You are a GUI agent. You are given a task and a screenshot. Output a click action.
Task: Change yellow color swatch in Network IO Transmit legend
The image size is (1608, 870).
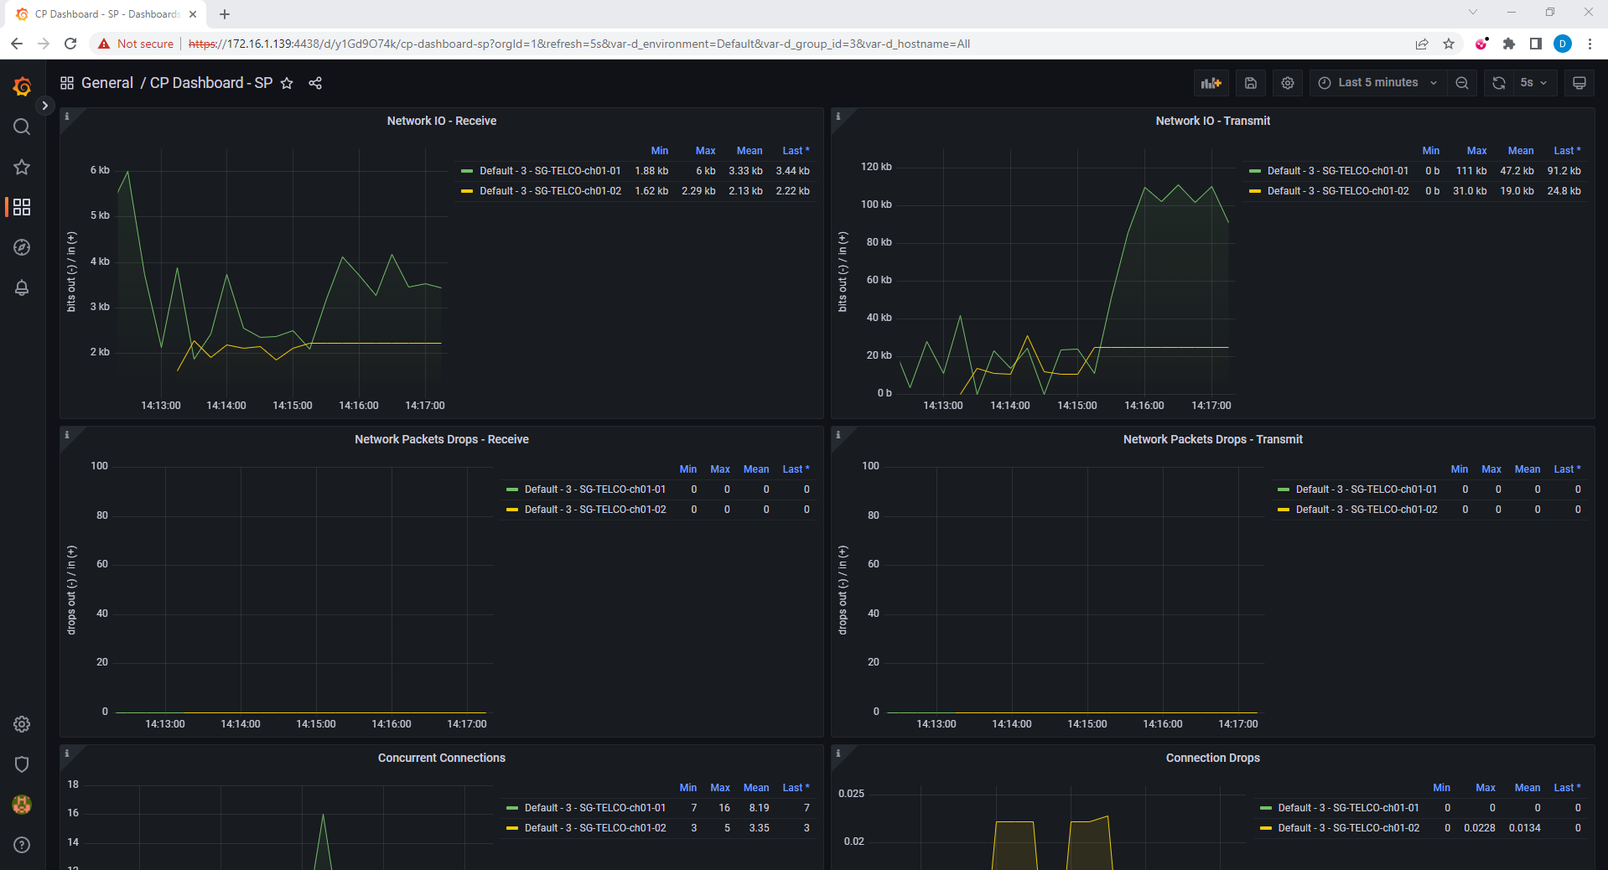tap(1255, 191)
